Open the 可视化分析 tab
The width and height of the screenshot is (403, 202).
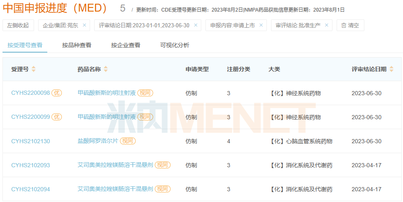175,46
